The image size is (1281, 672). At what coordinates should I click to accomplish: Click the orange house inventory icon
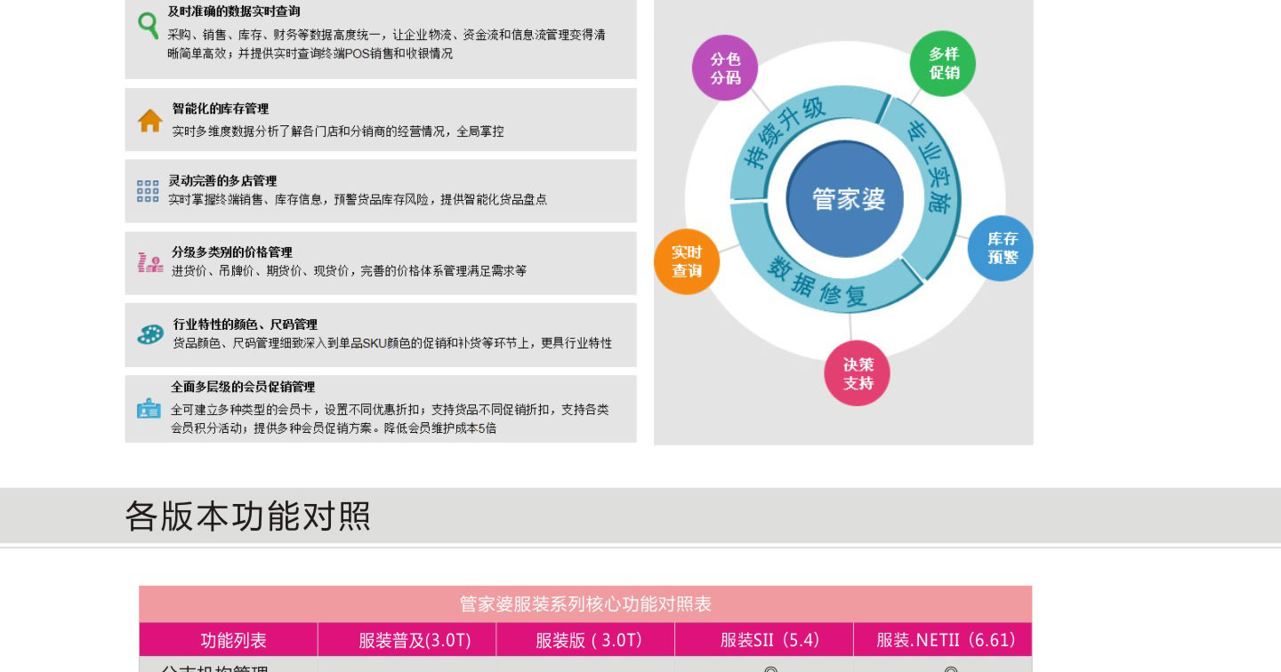149,121
